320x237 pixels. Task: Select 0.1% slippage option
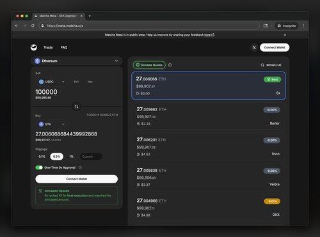[x=42, y=157]
